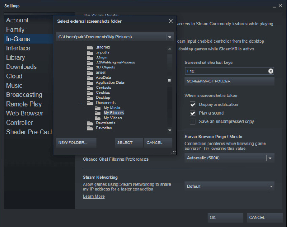
Task: Click the My Videos folder icon
Action: tap(98, 118)
